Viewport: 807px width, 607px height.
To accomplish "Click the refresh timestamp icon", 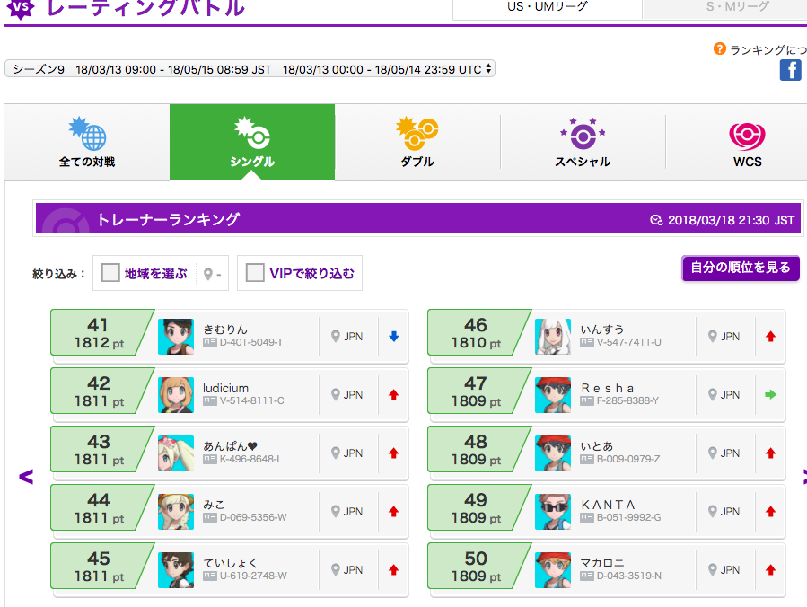I will [x=656, y=220].
